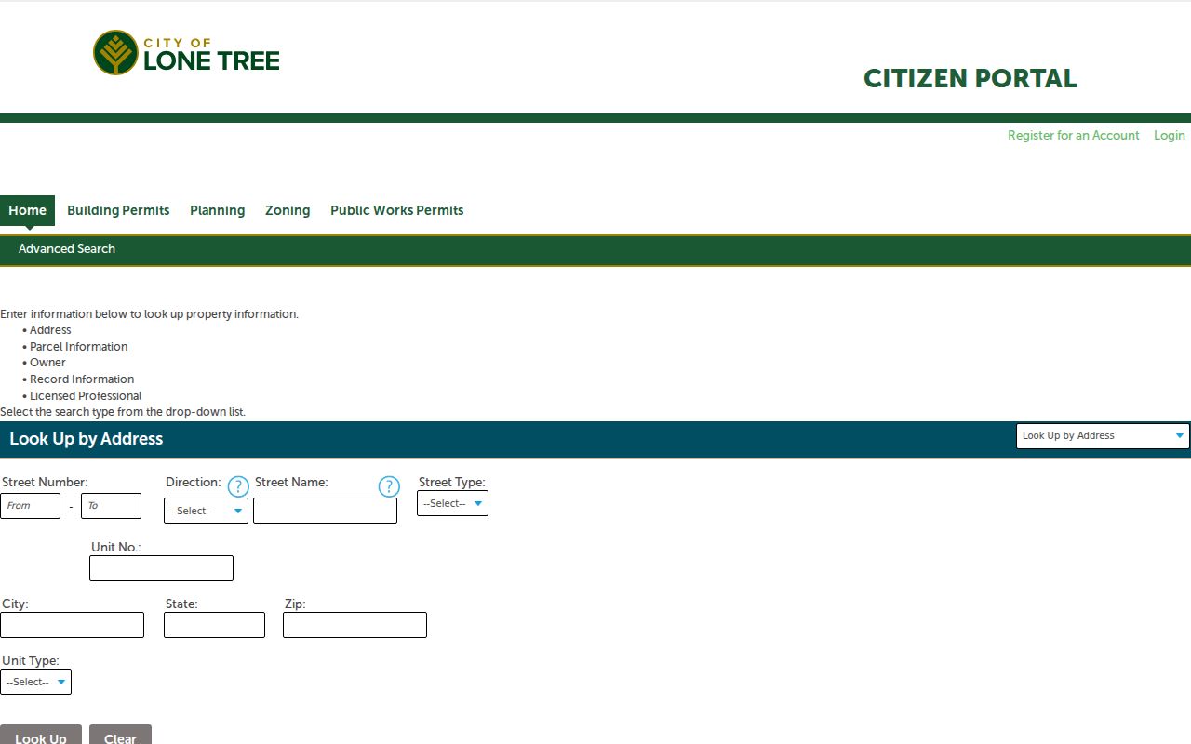This screenshot has height=744, width=1191.
Task: Switch to the Building Permits tab
Action: coord(118,210)
